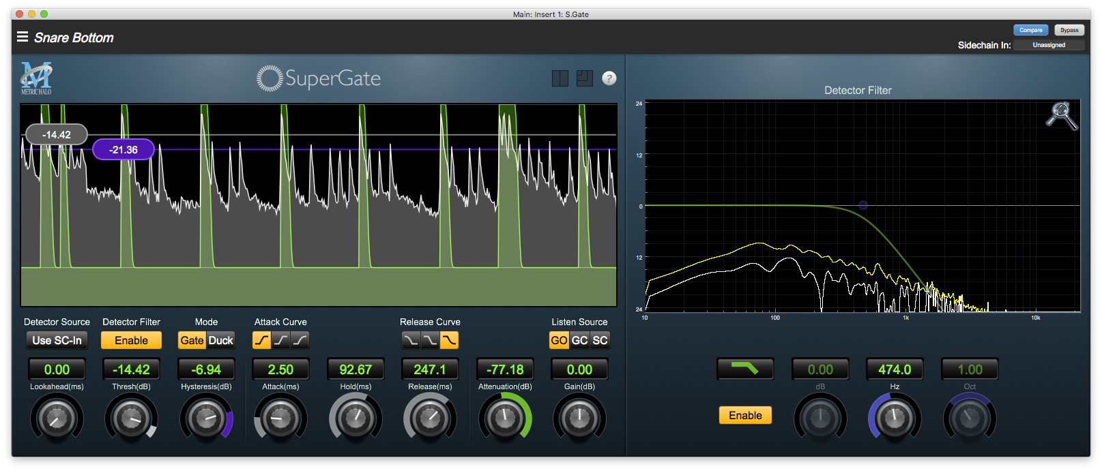Toggle the Enable button below the filter shape selector
Image resolution: width=1102 pixels, height=471 pixels.
(x=745, y=415)
